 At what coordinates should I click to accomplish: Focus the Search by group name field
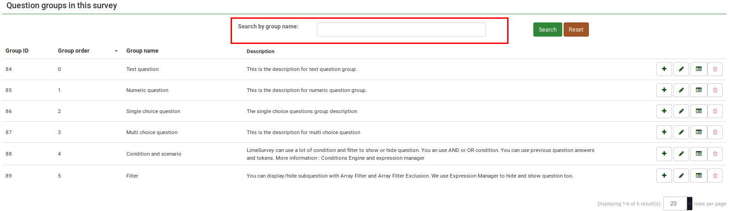click(x=401, y=30)
